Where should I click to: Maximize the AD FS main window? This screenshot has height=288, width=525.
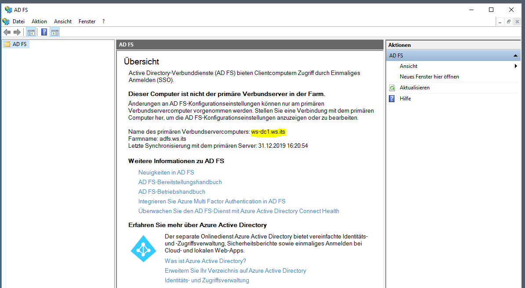pyautogui.click(x=491, y=10)
